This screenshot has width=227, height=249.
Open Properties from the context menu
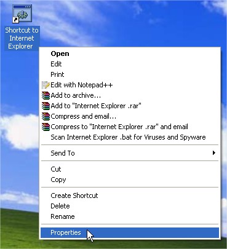click(130, 232)
